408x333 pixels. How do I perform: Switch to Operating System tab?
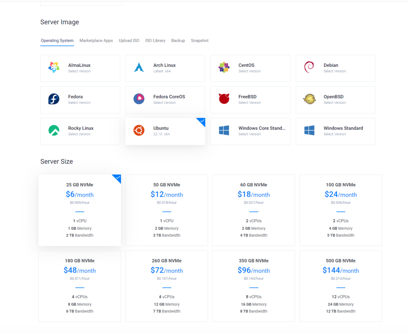pos(57,41)
